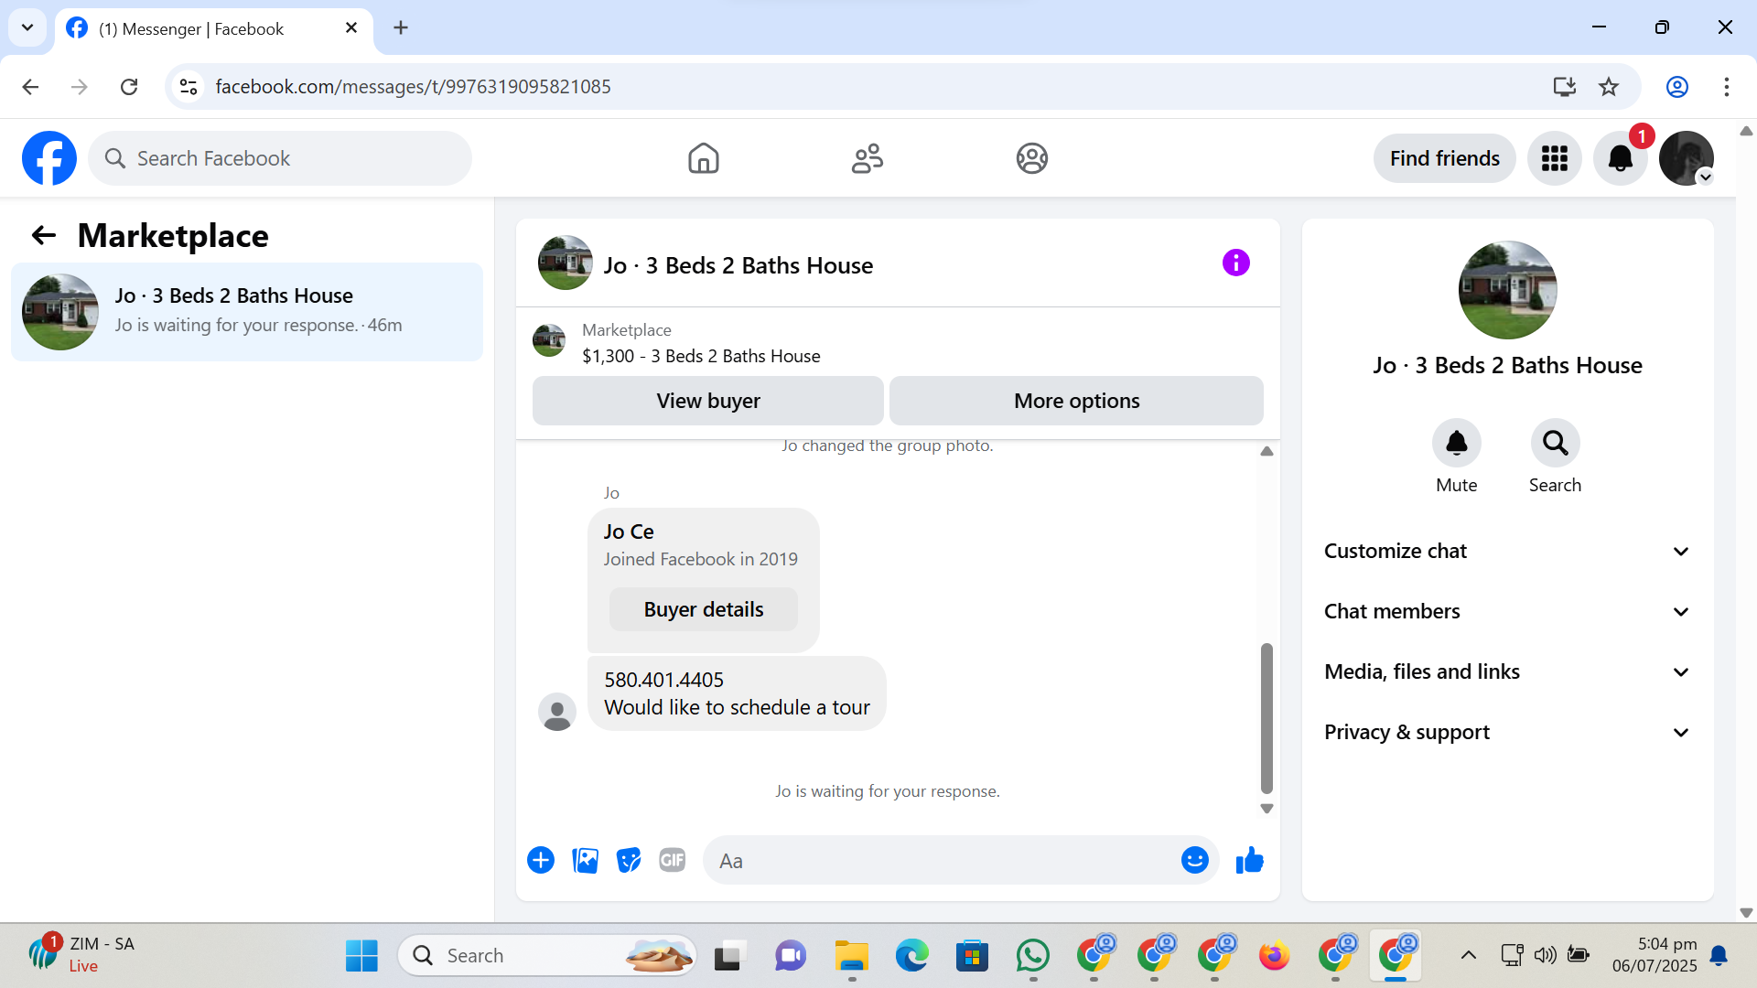The width and height of the screenshot is (1757, 988).
Task: Open the Facebook menu grid icon
Action: click(x=1554, y=158)
